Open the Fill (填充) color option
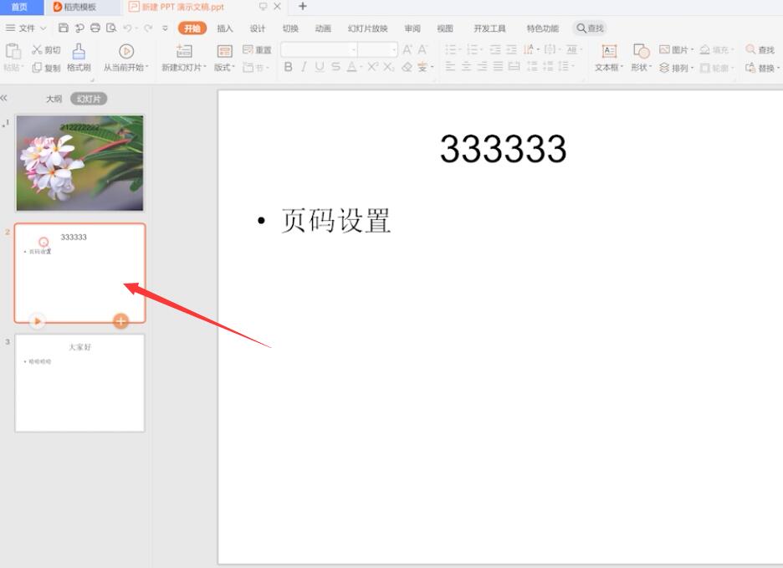Viewport: 783px width, 568px height. pos(717,49)
